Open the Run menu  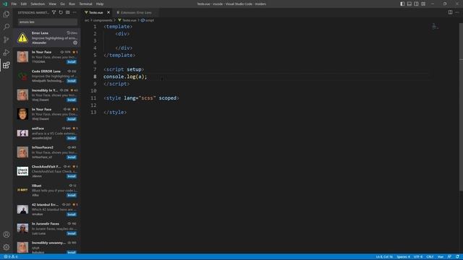coord(72,4)
